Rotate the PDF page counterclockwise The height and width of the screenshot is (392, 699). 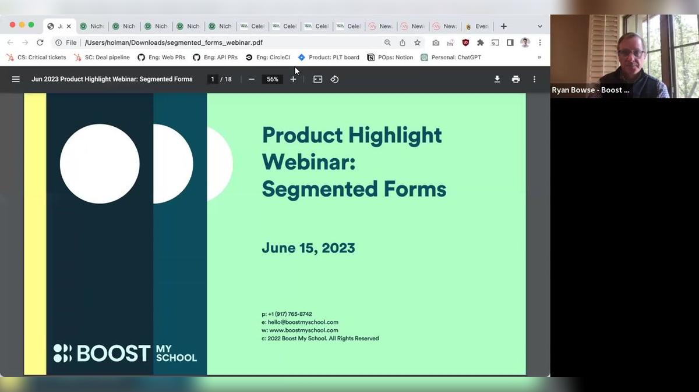click(335, 79)
